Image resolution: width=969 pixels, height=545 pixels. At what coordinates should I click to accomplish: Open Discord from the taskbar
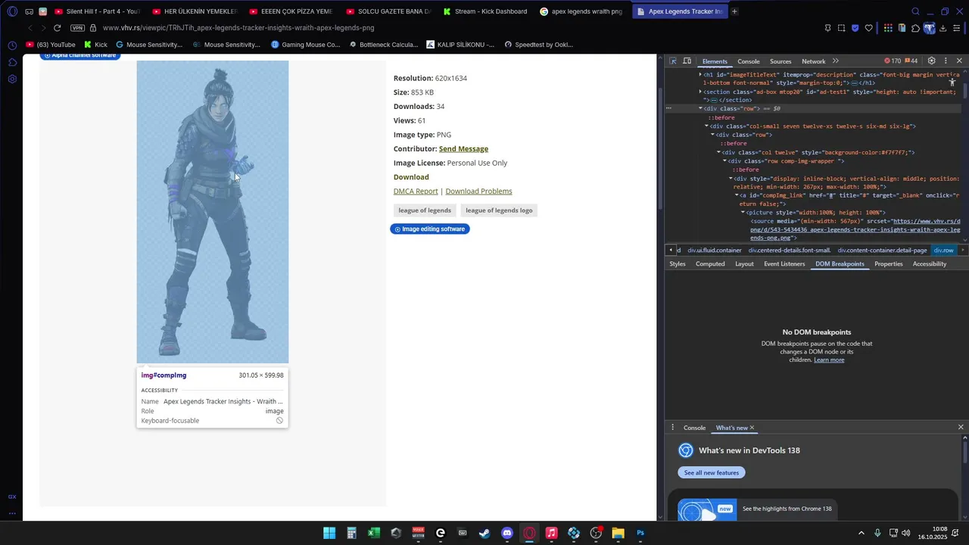click(507, 533)
